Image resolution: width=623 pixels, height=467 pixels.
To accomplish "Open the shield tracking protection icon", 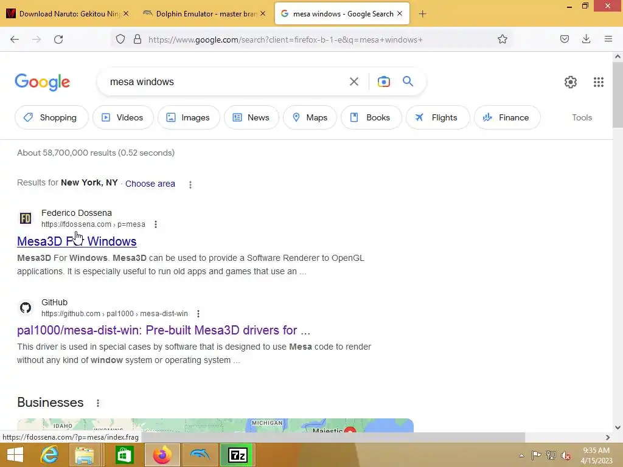I will 120,39.
